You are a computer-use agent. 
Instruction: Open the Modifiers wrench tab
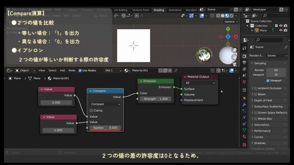click(244, 104)
